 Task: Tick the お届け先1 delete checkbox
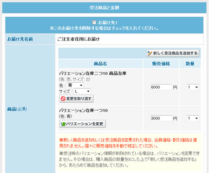tap(94, 22)
